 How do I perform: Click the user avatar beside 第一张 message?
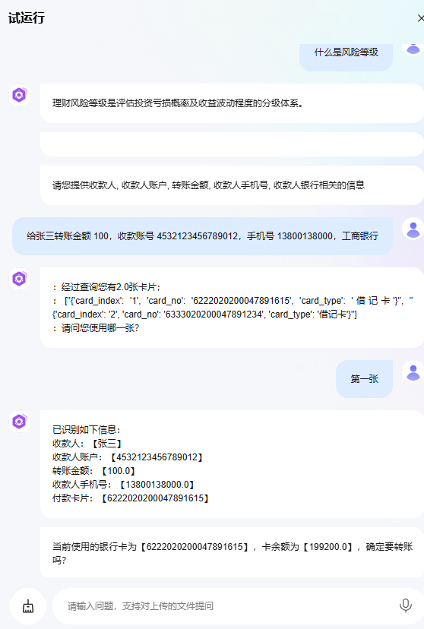[x=413, y=371]
